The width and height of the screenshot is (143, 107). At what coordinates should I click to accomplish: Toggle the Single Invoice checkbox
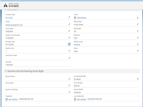click(x=7, y=51)
